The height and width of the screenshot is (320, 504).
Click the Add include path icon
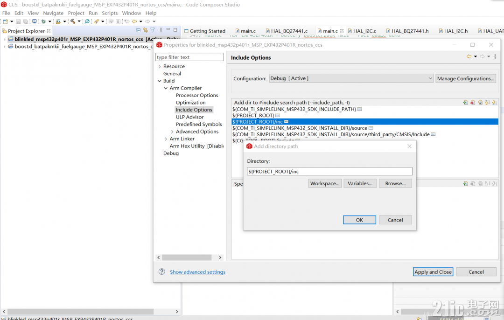465,103
